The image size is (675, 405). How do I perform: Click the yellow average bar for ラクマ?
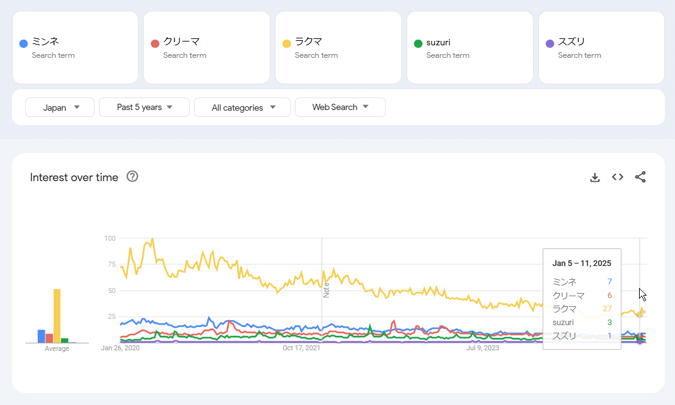pyautogui.click(x=57, y=316)
